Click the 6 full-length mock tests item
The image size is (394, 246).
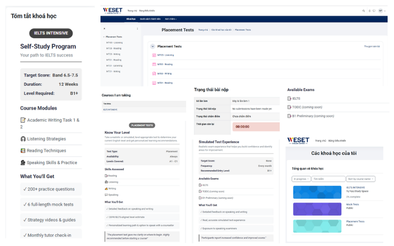click(x=51, y=205)
